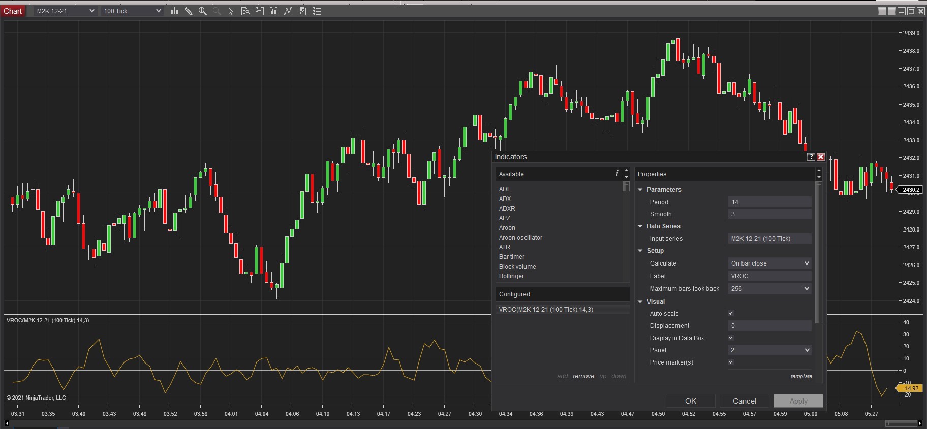This screenshot has height=429, width=927.
Task: Click the VROC panel label on chart
Action: [x=48, y=320]
